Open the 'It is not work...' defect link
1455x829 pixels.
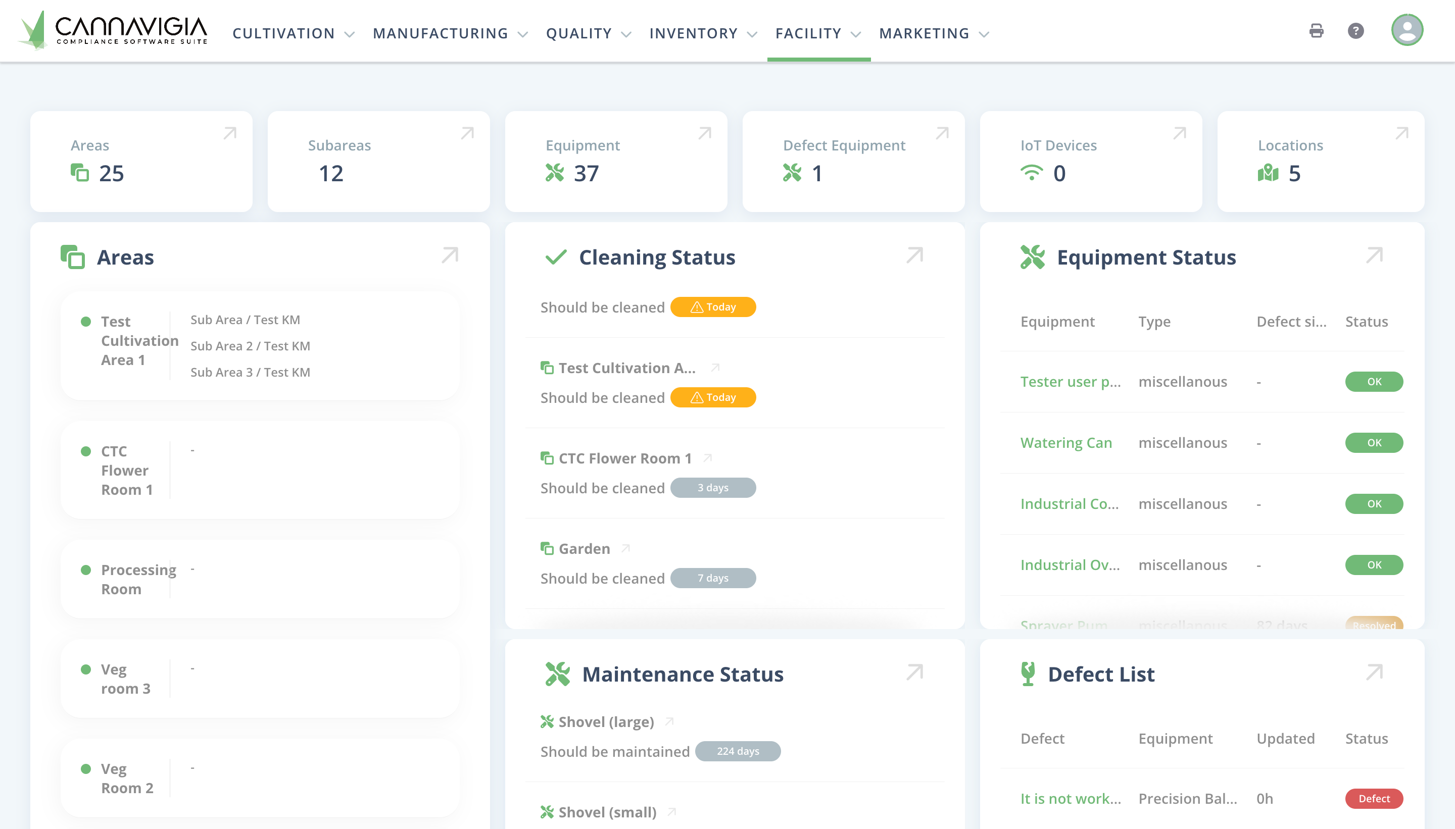[x=1070, y=798]
